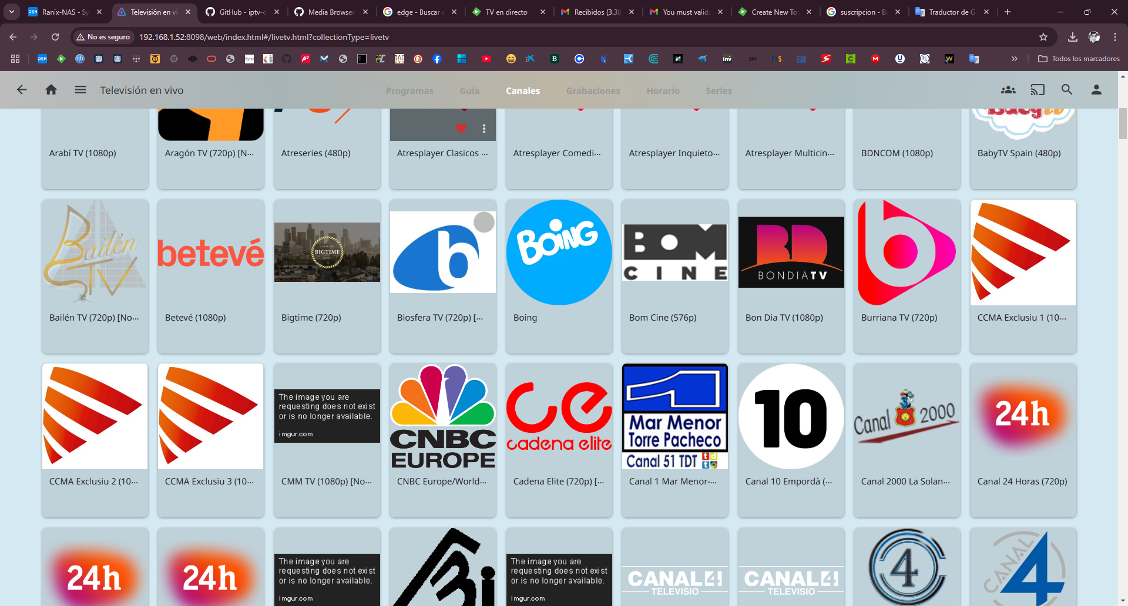
Task: Go back using the app back arrow
Action: (22, 90)
